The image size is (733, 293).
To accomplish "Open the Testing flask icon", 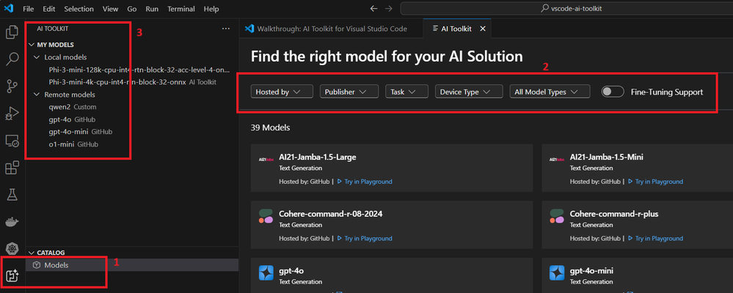I will (x=12, y=195).
